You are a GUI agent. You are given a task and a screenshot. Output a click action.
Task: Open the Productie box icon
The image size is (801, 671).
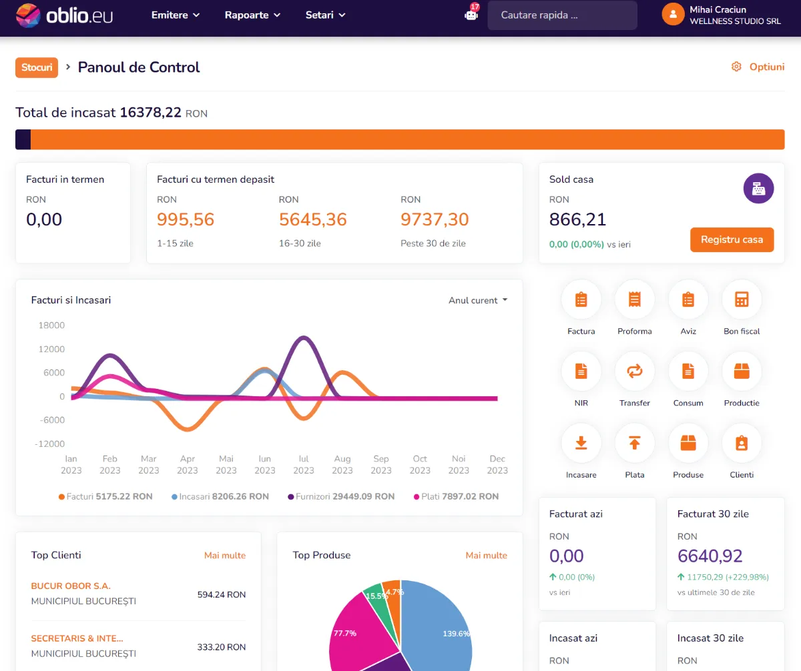click(742, 372)
